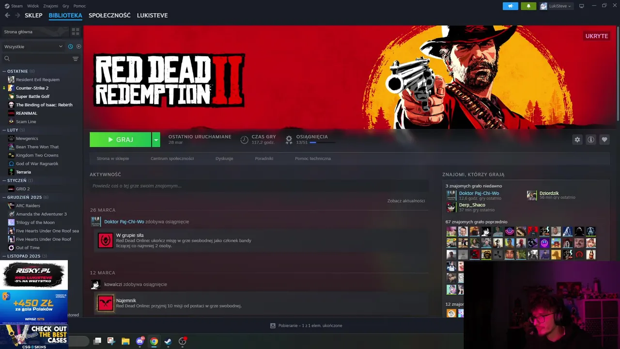
Task: Open Counter-Strike 2 game icon in list
Action: (11, 88)
